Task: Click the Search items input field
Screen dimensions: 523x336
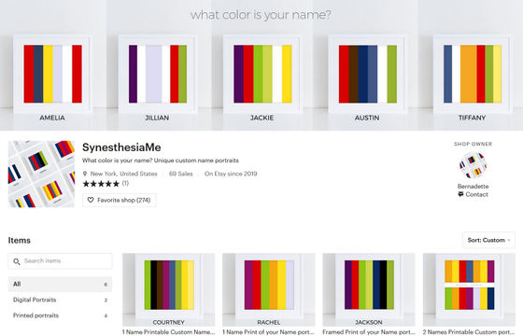Action: click(60, 261)
